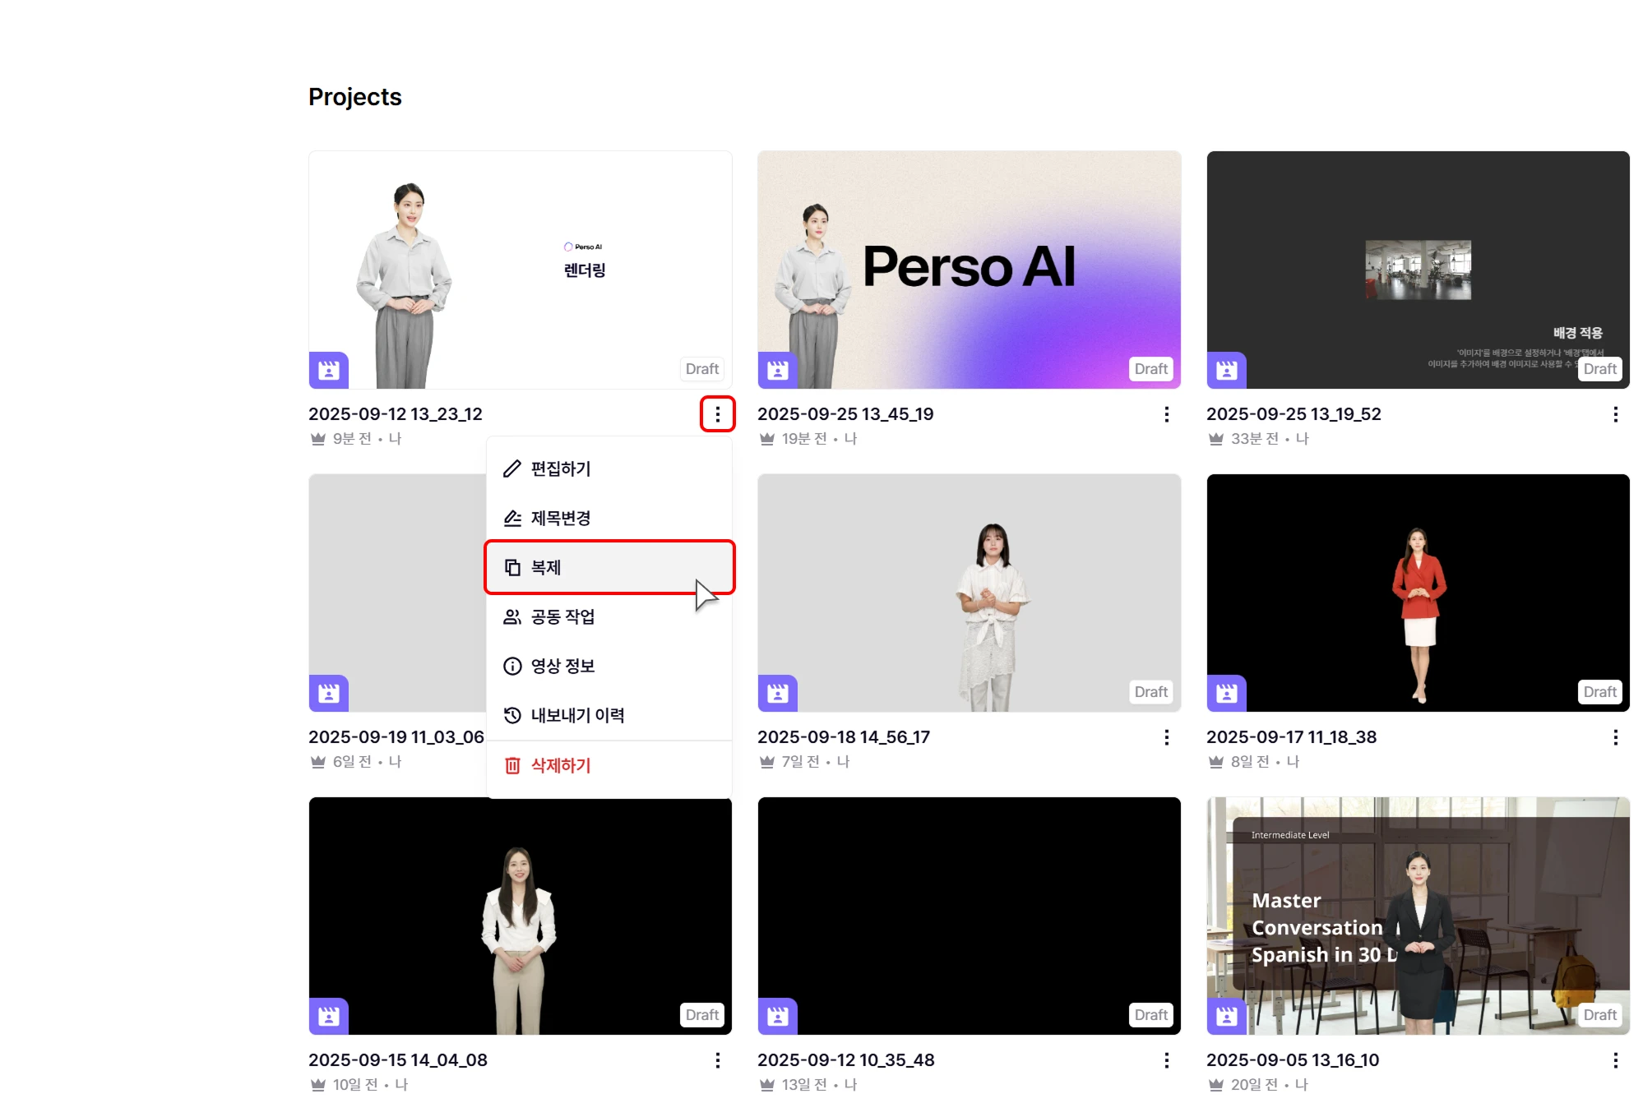Viewport: 1643px width, 1103px height.
Task: Open the Master Conversation Spanish thumbnail
Action: click(1418, 915)
